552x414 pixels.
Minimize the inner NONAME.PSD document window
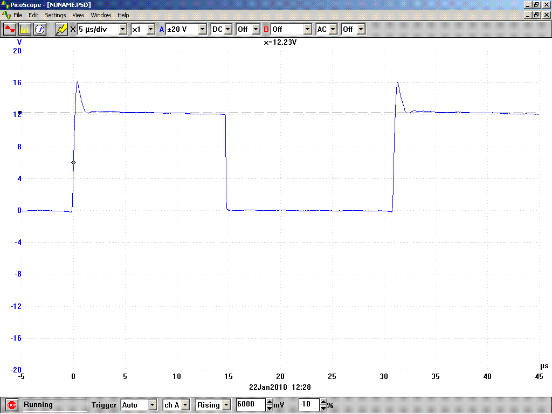pyautogui.click(x=528, y=15)
